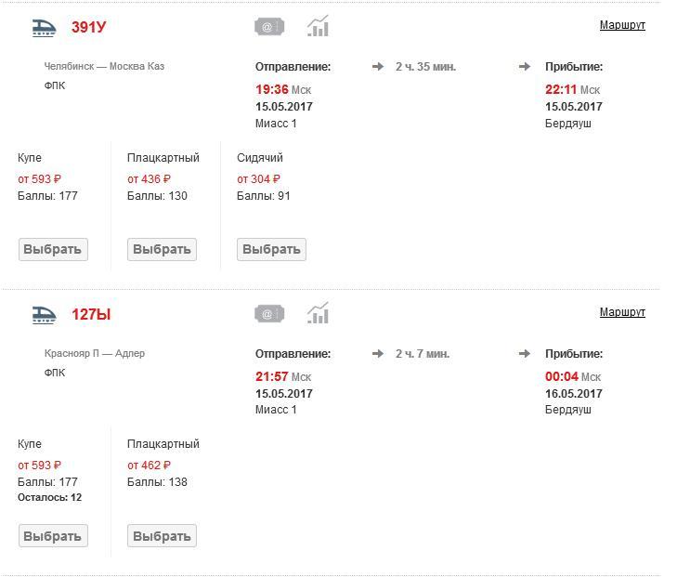Click the e-ticket icon for train 391У
This screenshot has height=577, width=677.
pyautogui.click(x=269, y=27)
